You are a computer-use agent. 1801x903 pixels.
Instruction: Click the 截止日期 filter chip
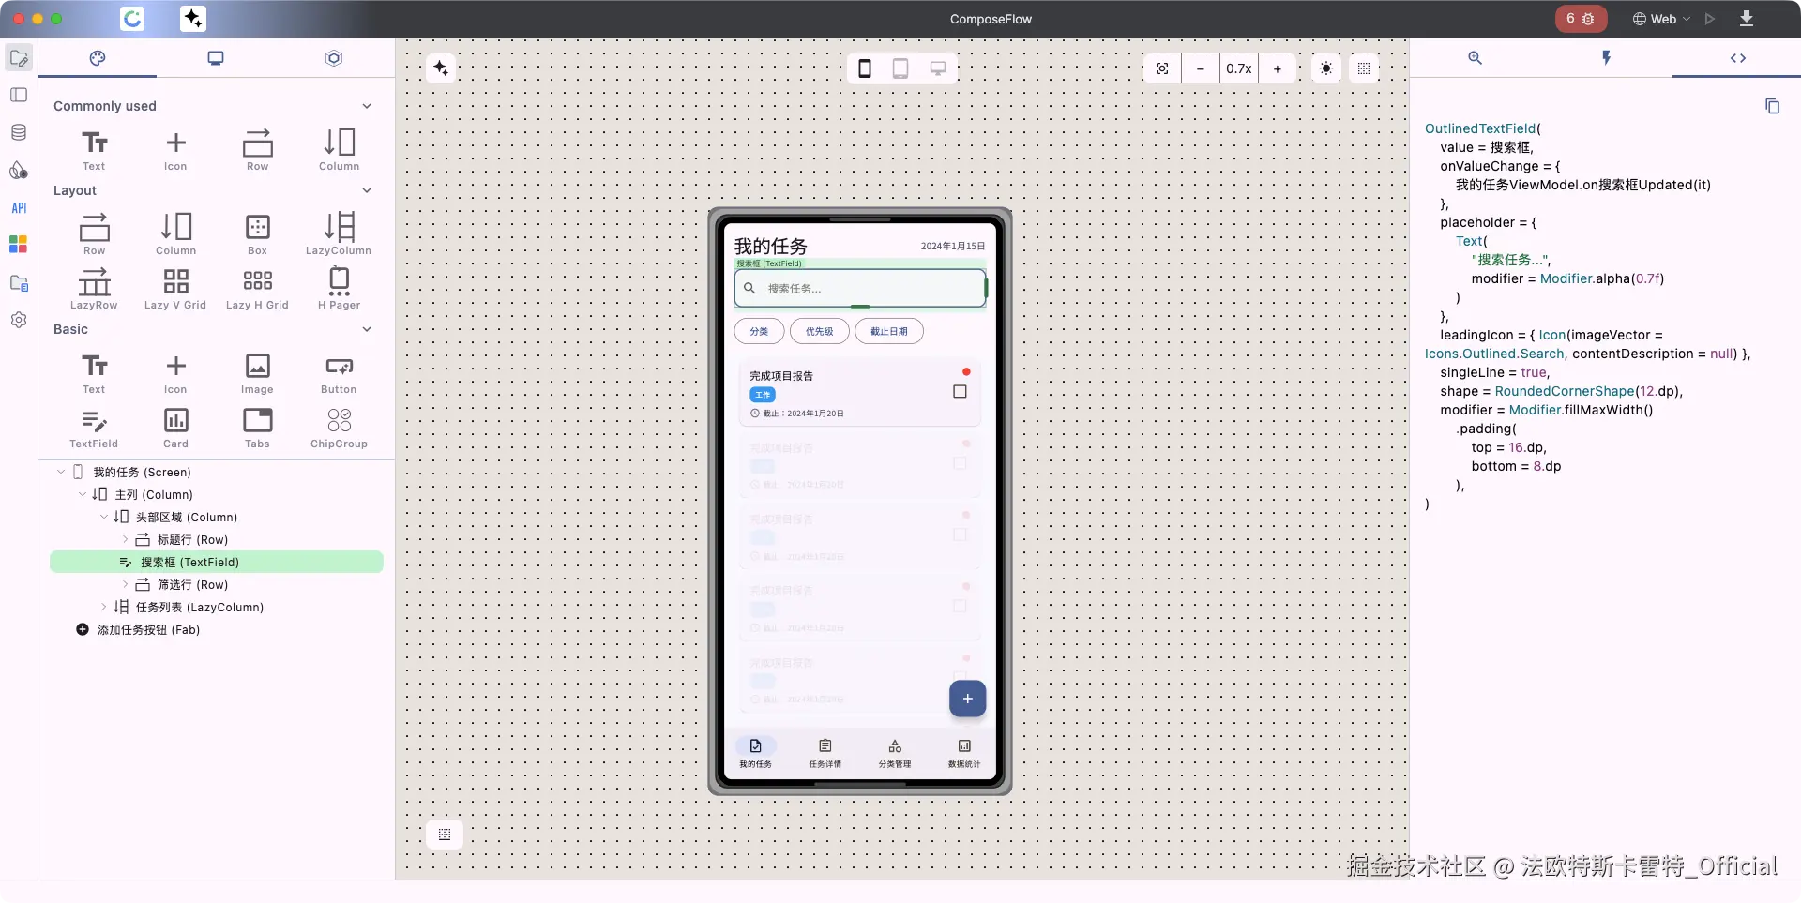pos(888,331)
